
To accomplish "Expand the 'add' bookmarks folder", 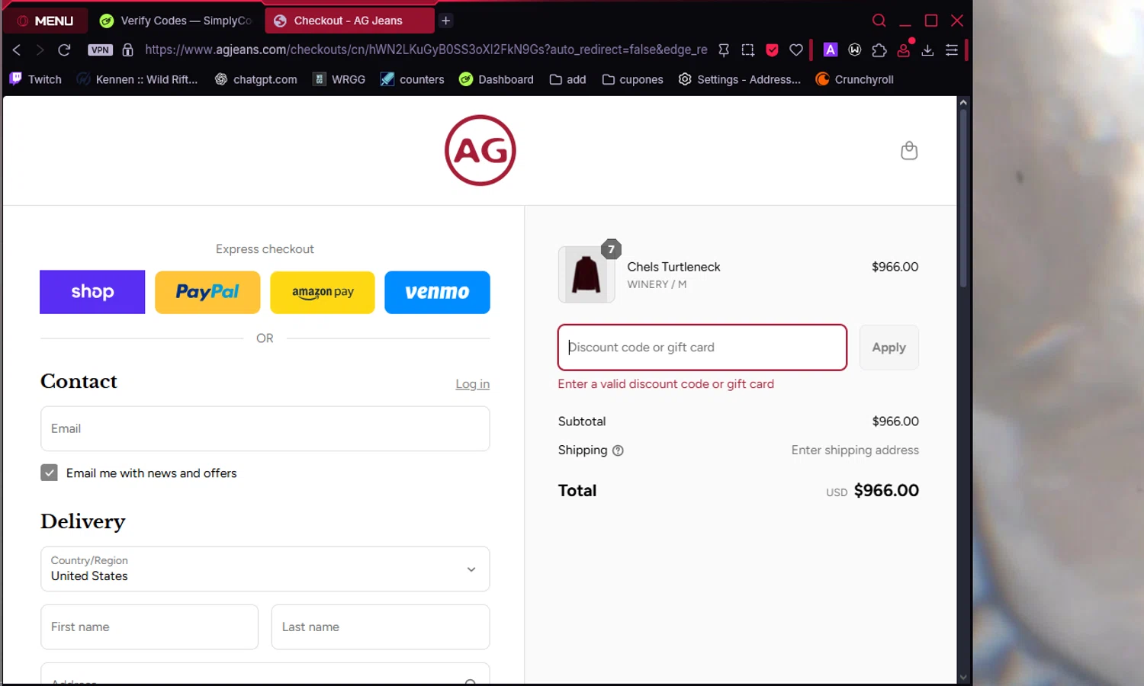I will click(x=568, y=79).
